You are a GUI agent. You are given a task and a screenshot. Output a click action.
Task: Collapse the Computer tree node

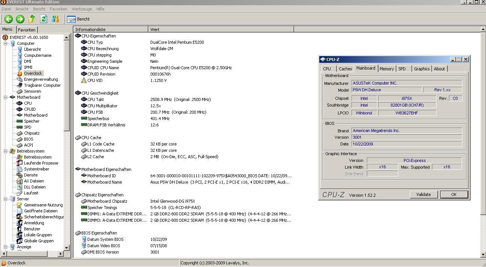point(6,43)
